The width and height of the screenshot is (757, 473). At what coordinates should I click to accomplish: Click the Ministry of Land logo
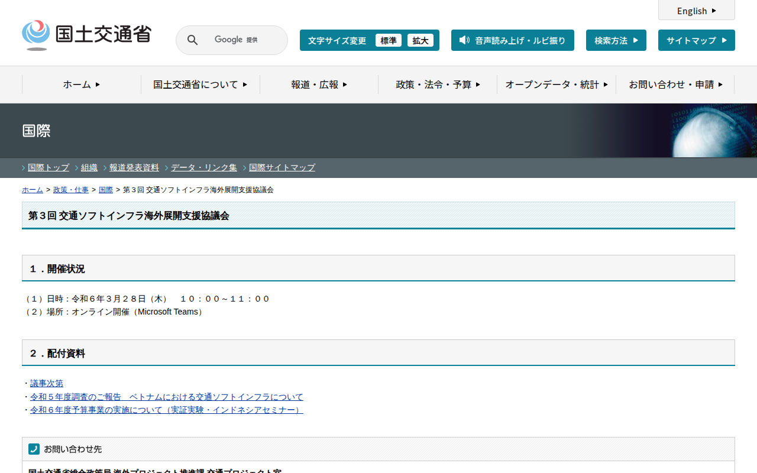coord(86,35)
